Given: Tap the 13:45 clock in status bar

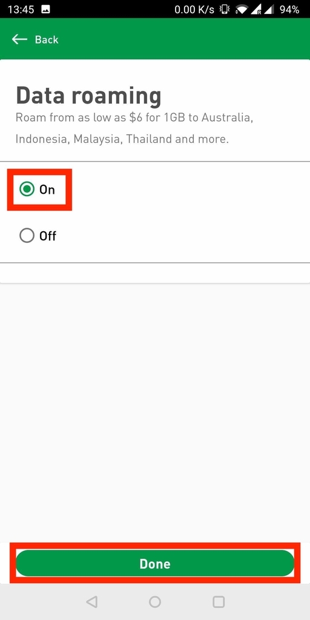Looking at the screenshot, I should (21, 9).
